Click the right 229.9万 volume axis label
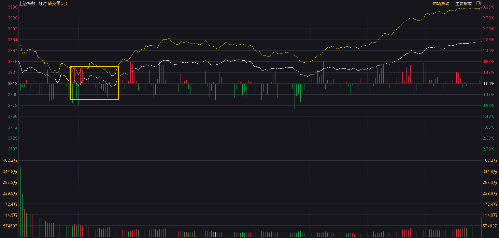The image size is (499, 238). click(x=489, y=193)
